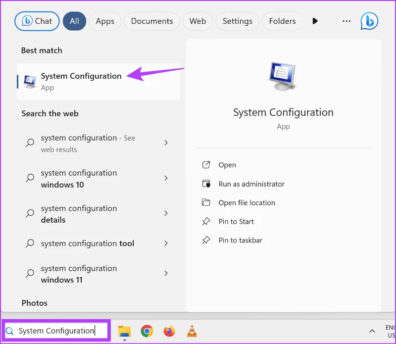Select 'system configuration windows 10' suggestion
The image size is (396, 344).
[98, 179]
